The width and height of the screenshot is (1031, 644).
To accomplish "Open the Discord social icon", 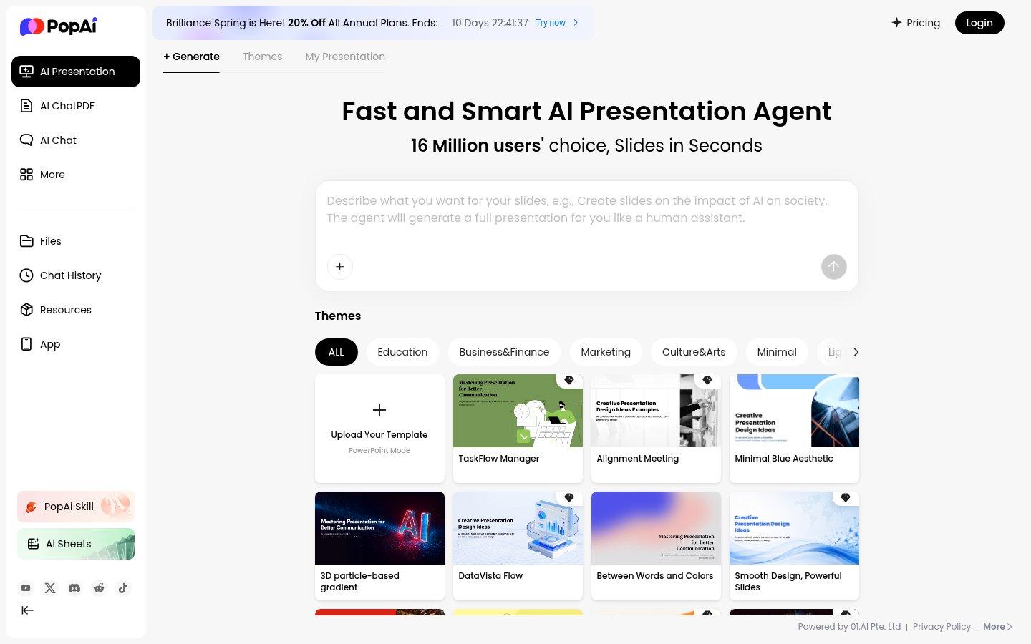I will coord(74,588).
